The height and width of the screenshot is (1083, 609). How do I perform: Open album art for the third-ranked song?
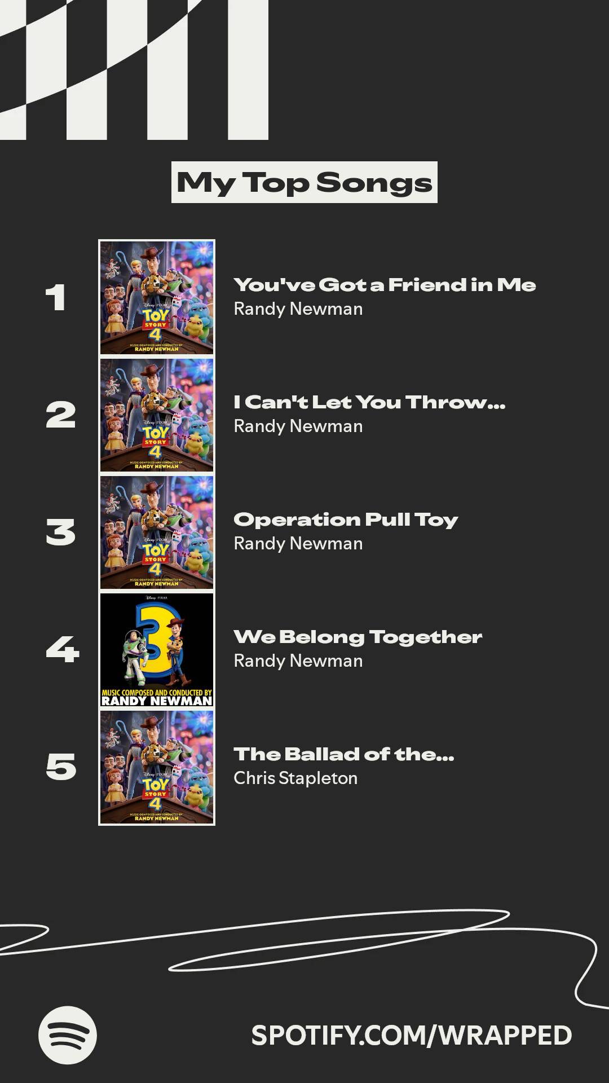(157, 532)
